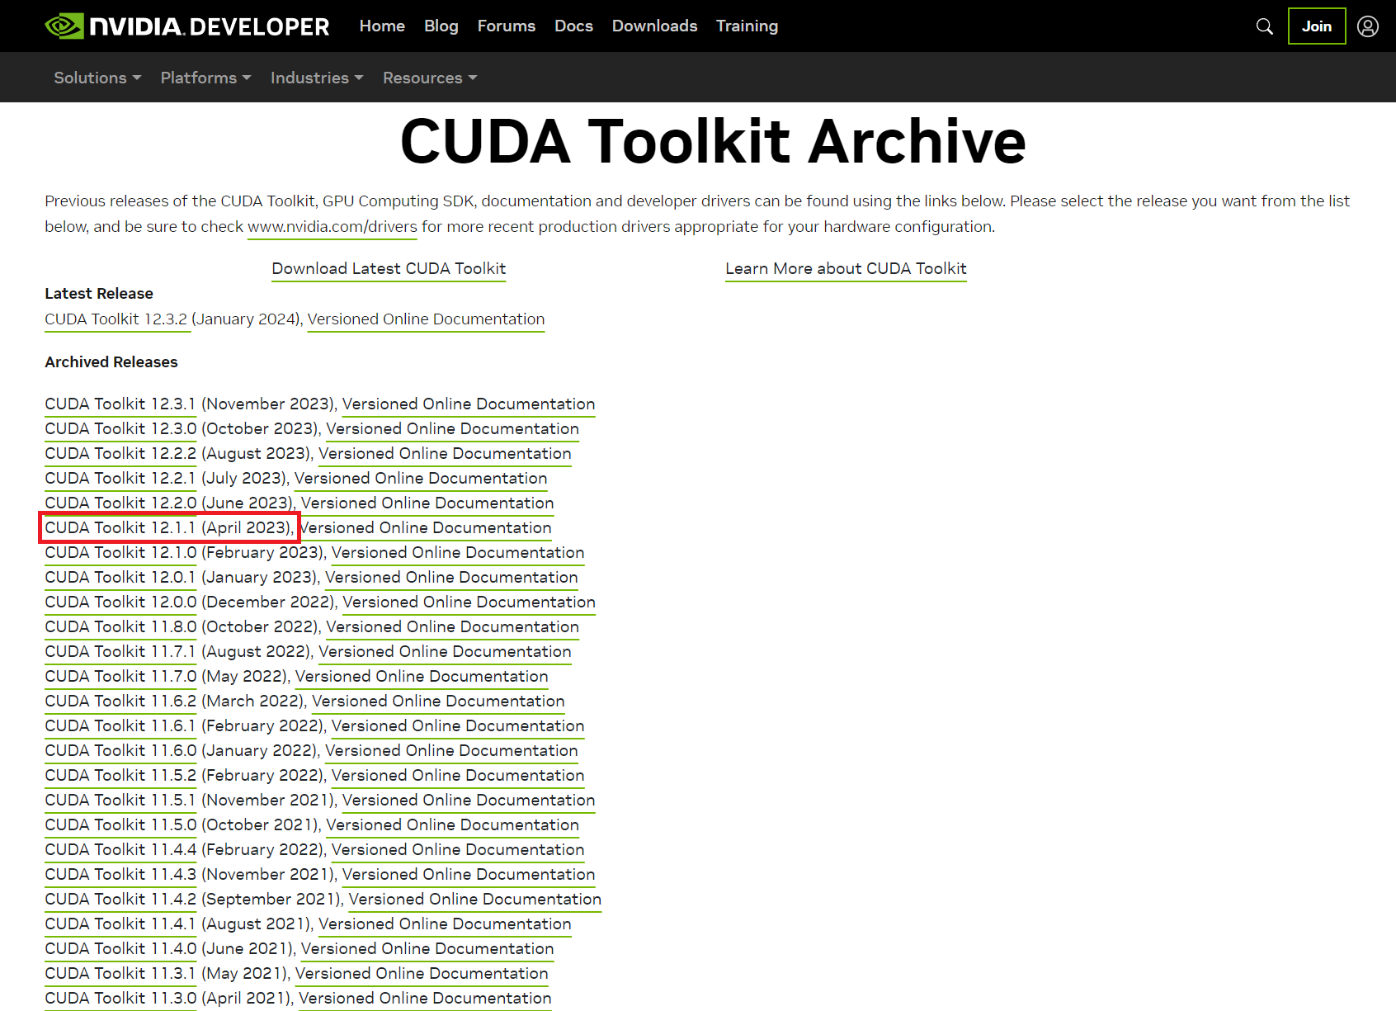Open CUDA Toolkit 11.4.1 link
Screen dimensions: 1396x1011
(120, 924)
